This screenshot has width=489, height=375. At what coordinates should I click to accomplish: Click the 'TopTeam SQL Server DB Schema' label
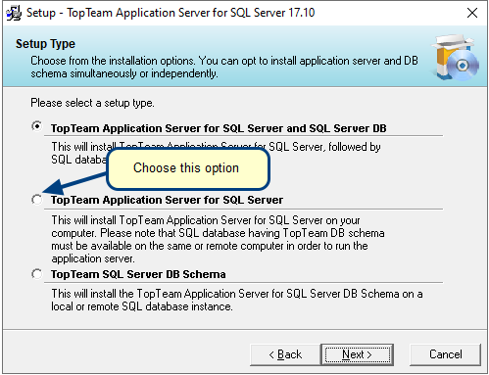click(138, 274)
